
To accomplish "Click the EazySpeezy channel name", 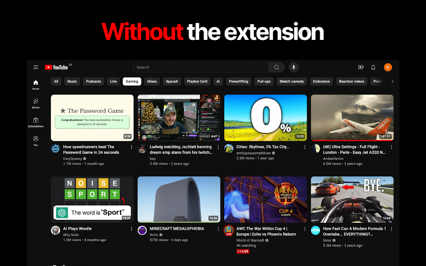I will pyautogui.click(x=72, y=158).
